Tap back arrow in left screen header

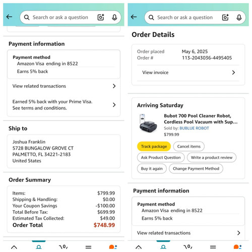point(9,17)
